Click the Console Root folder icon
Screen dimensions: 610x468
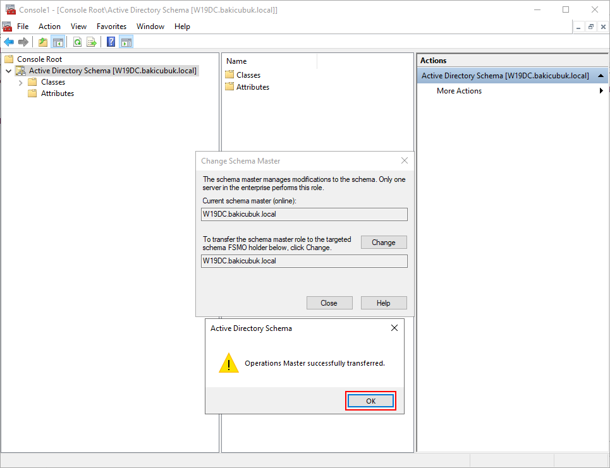point(9,59)
